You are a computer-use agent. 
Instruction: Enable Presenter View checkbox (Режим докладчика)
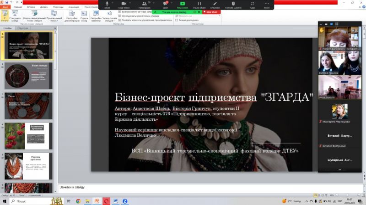tap(177, 20)
